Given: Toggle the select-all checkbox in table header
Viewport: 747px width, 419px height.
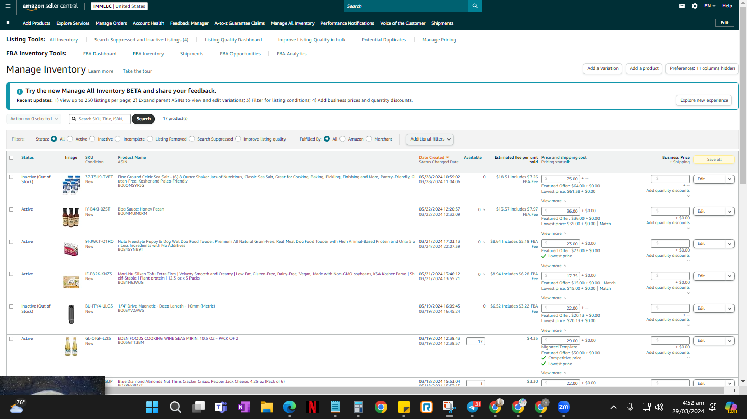Looking at the screenshot, I should point(11,158).
